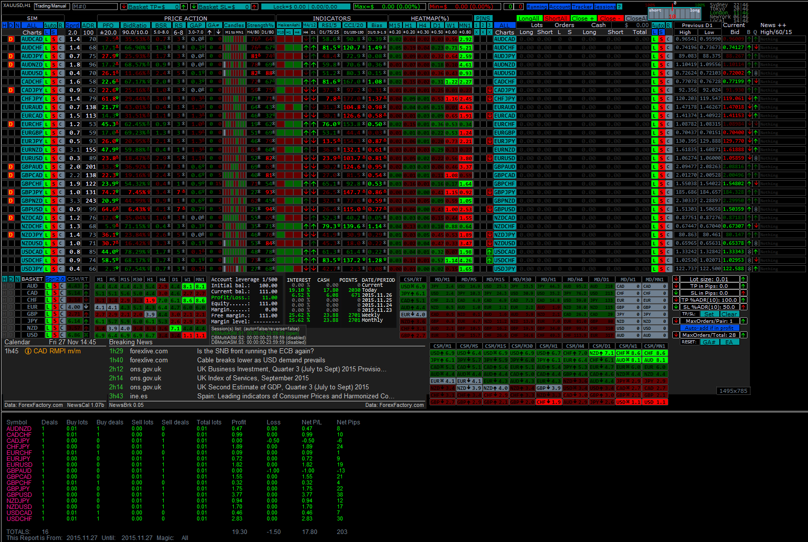This screenshot has width=808, height=542.
Task: Lower SL in Pips with the green down arrow
Action: pos(676,293)
